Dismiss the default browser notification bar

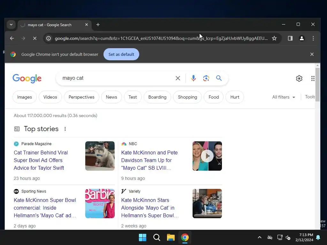(312, 54)
